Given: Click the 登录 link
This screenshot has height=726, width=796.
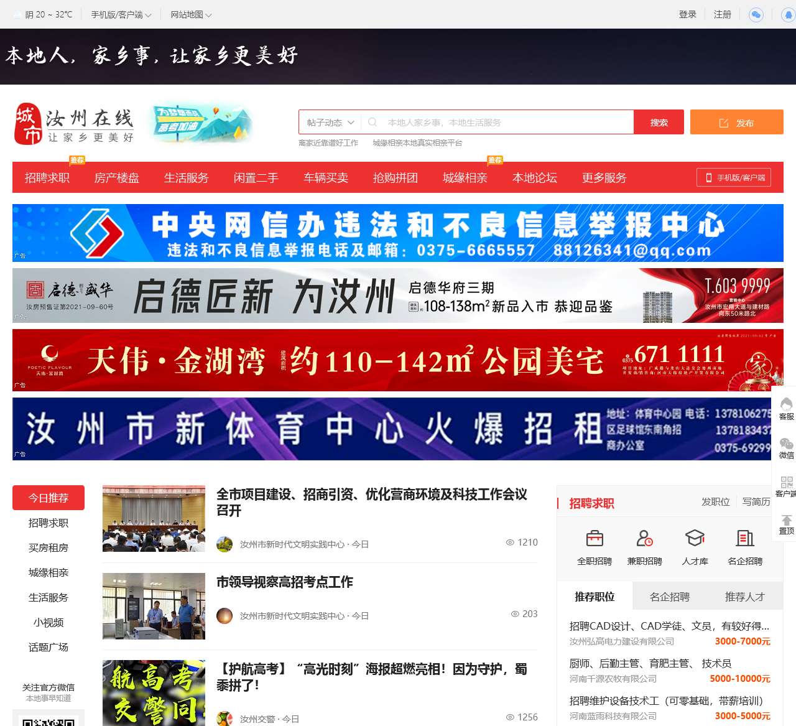Looking at the screenshot, I should coord(688,14).
